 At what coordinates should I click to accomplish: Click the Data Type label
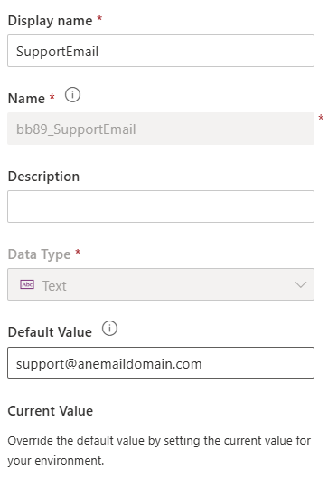pos(39,254)
